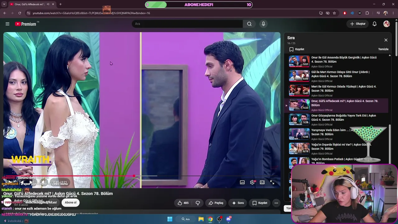This screenshot has width=398, height=224.
Task: Reload the page
Action: (x=20, y=13)
